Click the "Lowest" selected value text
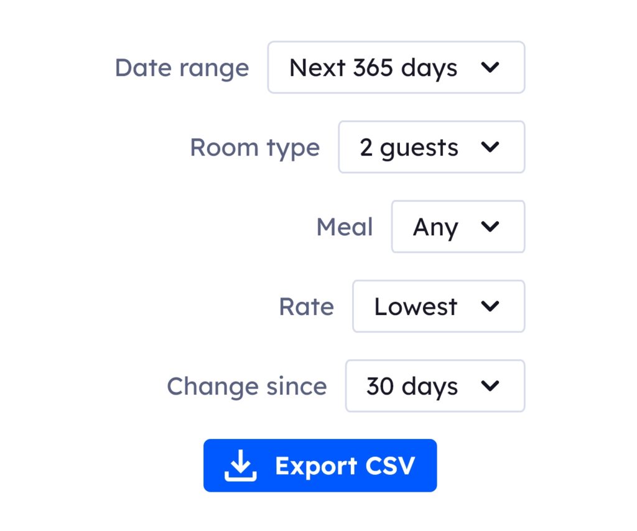 pos(416,307)
